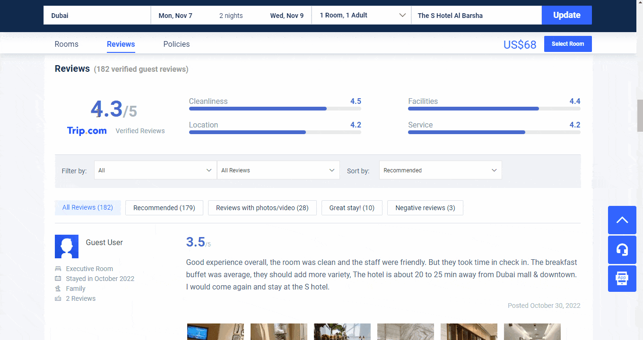This screenshot has height=340, width=643.
Task: Click the Select Room button
Action: tap(568, 44)
